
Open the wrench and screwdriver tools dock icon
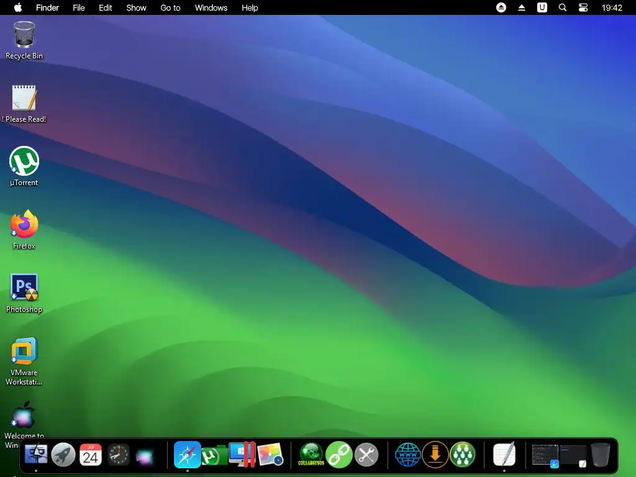(x=366, y=455)
